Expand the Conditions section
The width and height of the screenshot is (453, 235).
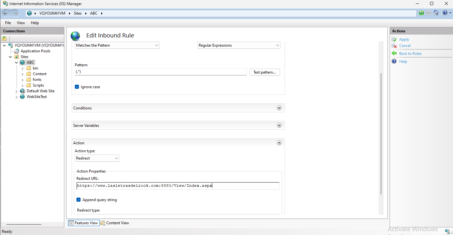click(x=279, y=108)
